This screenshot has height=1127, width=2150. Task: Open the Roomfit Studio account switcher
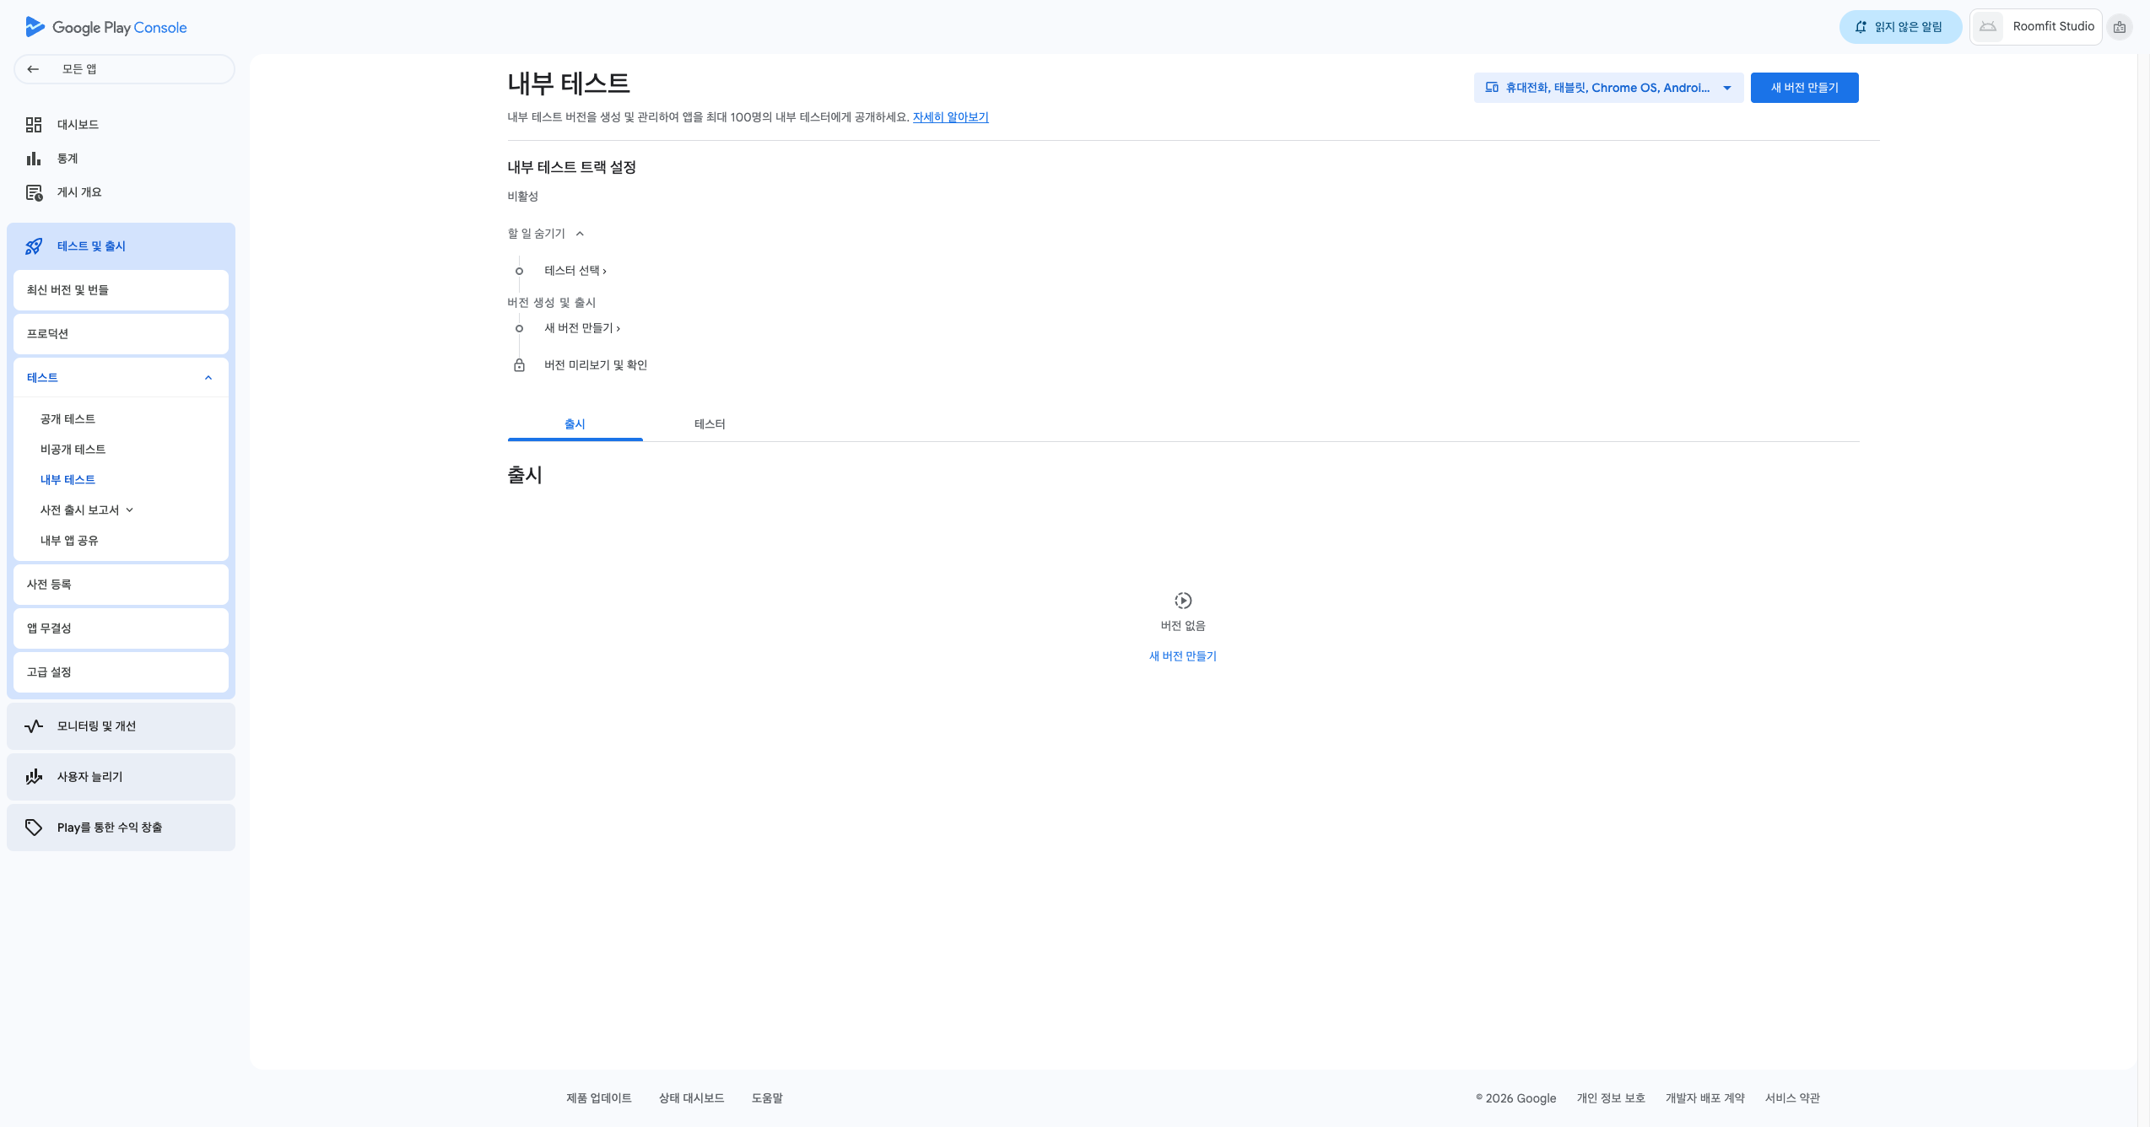click(x=2035, y=27)
